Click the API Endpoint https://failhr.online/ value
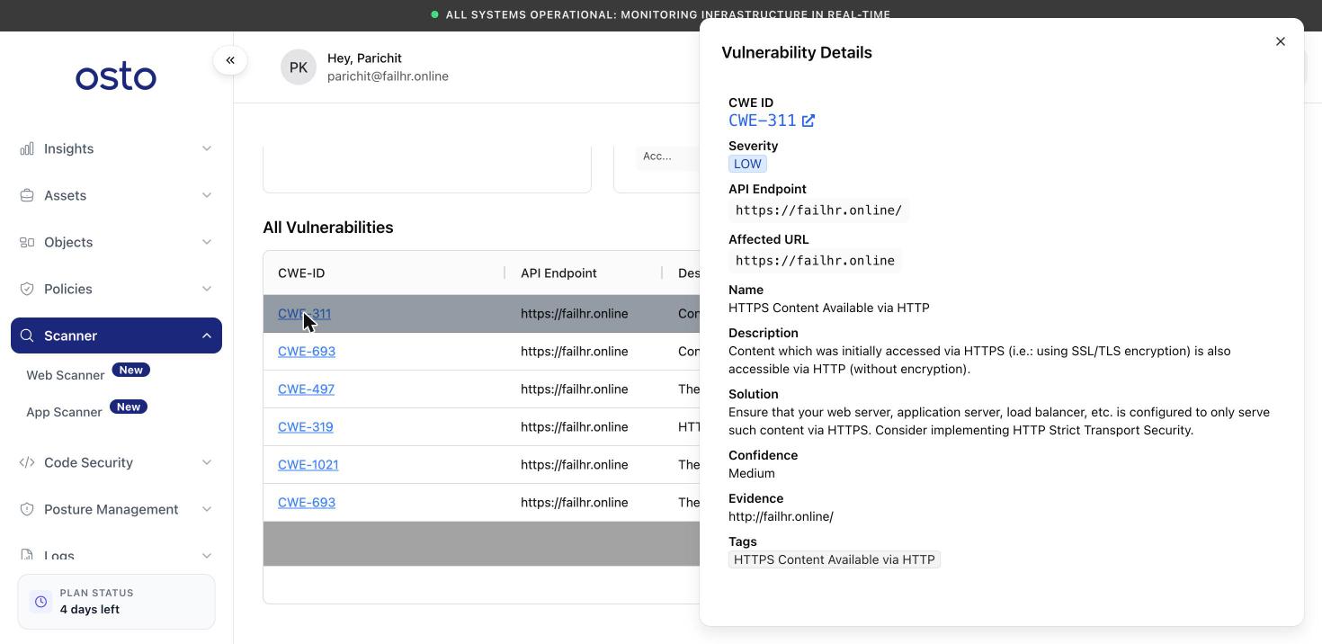1322x644 pixels. 818,210
